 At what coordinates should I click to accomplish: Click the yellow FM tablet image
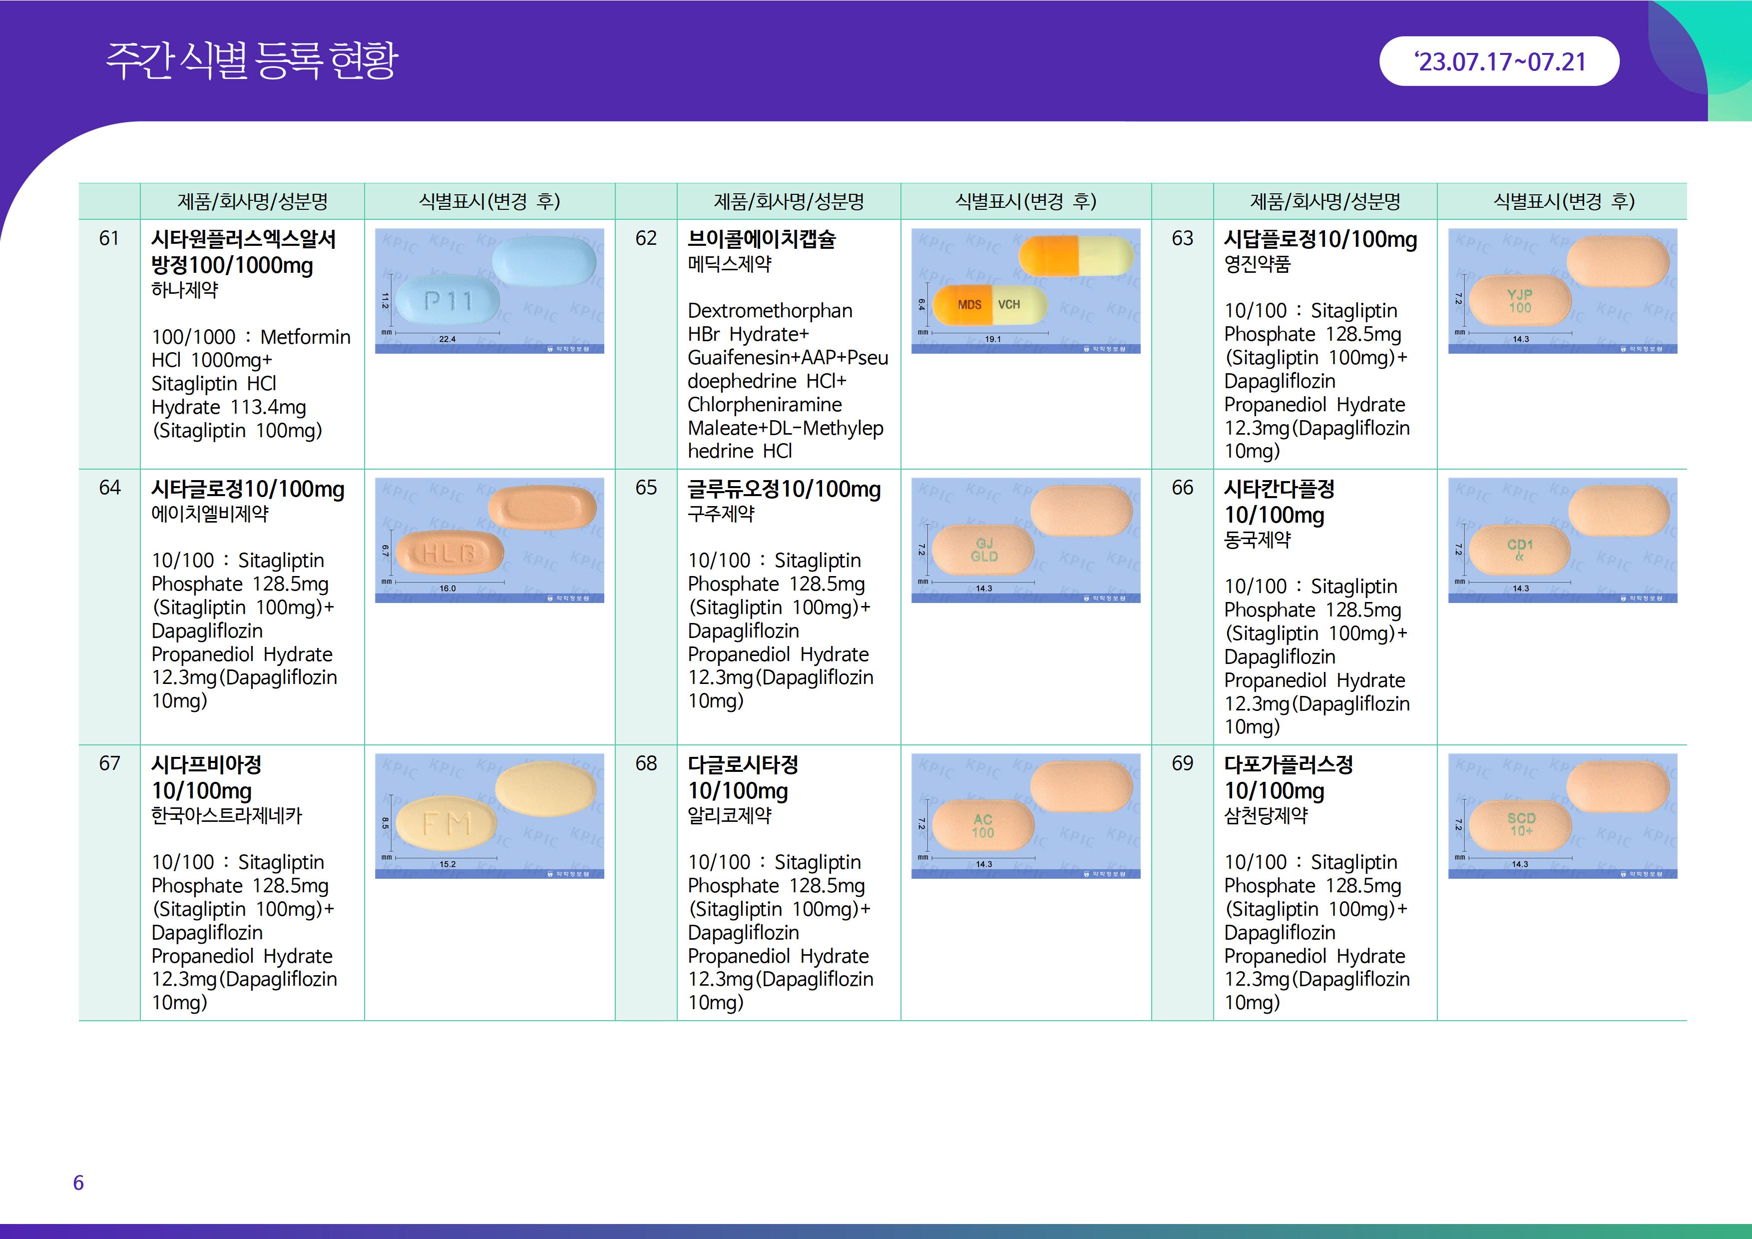tap(489, 815)
